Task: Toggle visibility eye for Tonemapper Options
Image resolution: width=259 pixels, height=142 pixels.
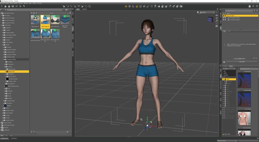Action: point(224,18)
